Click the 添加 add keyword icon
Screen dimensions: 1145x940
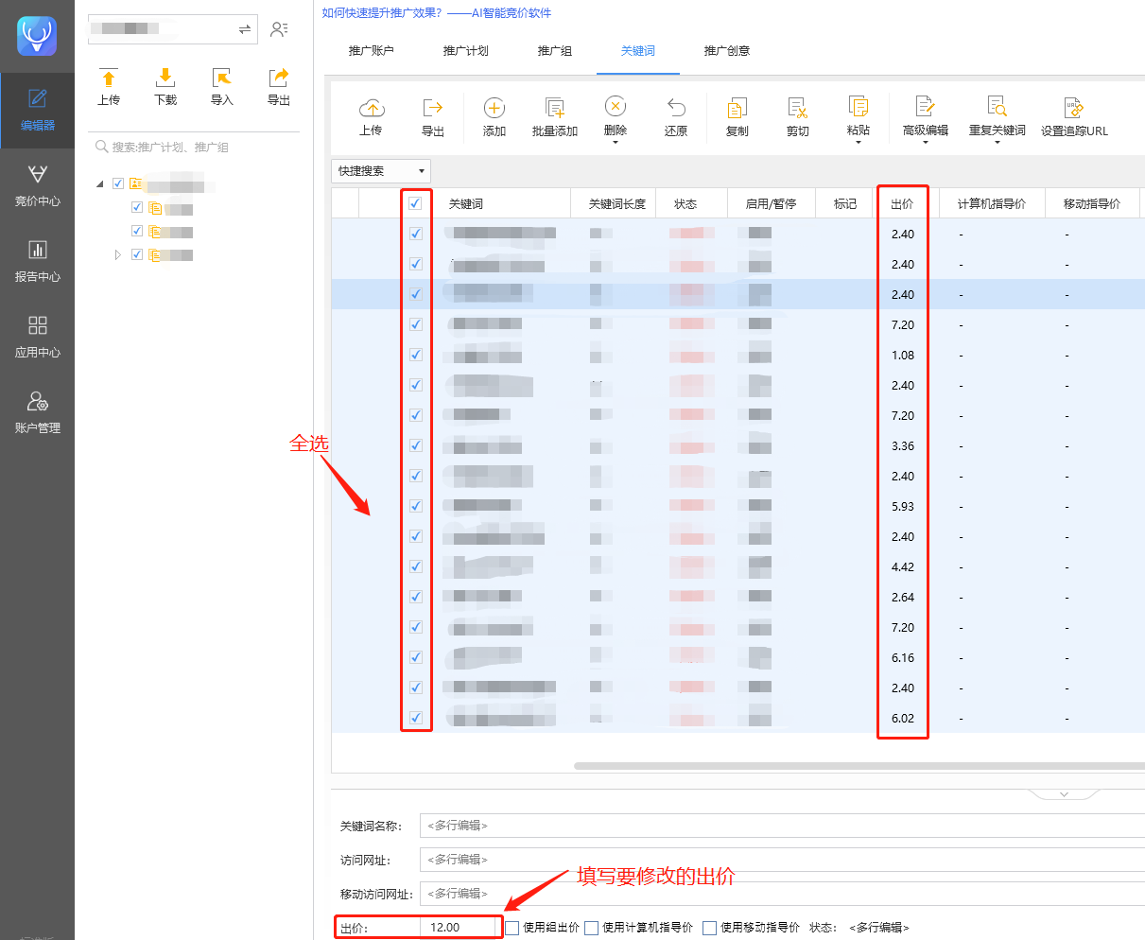coord(494,108)
